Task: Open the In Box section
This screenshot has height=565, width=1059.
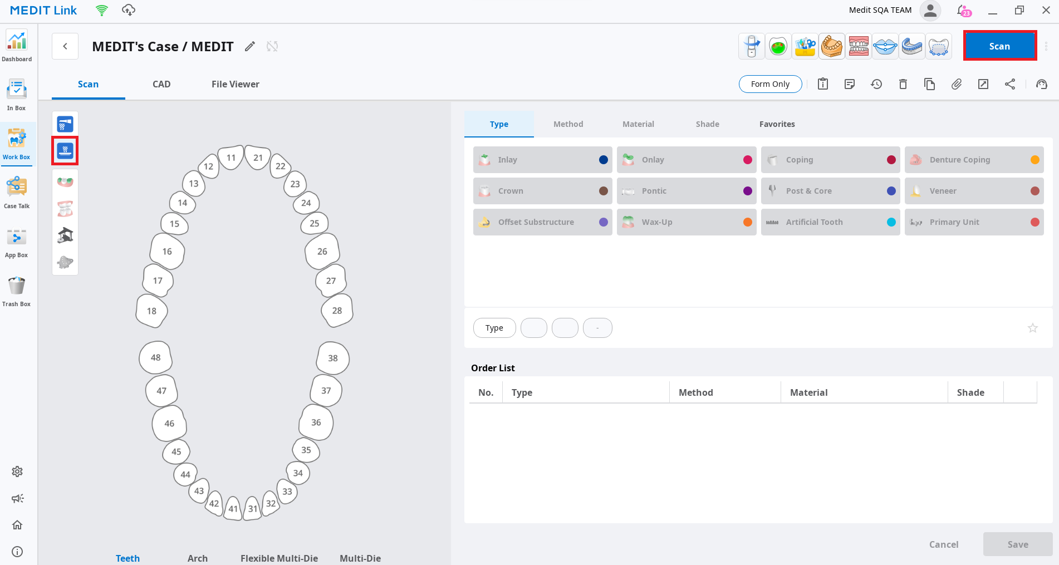Action: 17,95
